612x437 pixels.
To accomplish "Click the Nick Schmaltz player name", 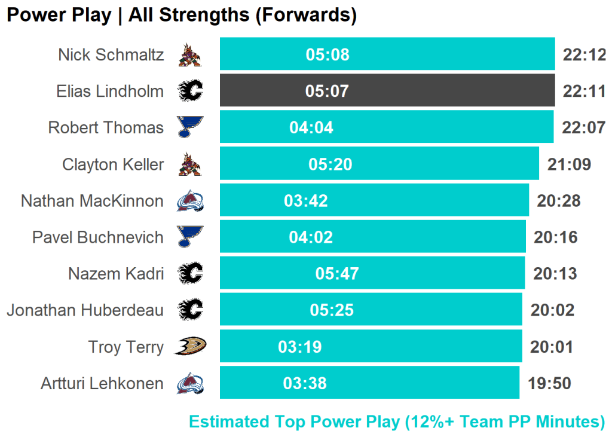I will point(111,55).
